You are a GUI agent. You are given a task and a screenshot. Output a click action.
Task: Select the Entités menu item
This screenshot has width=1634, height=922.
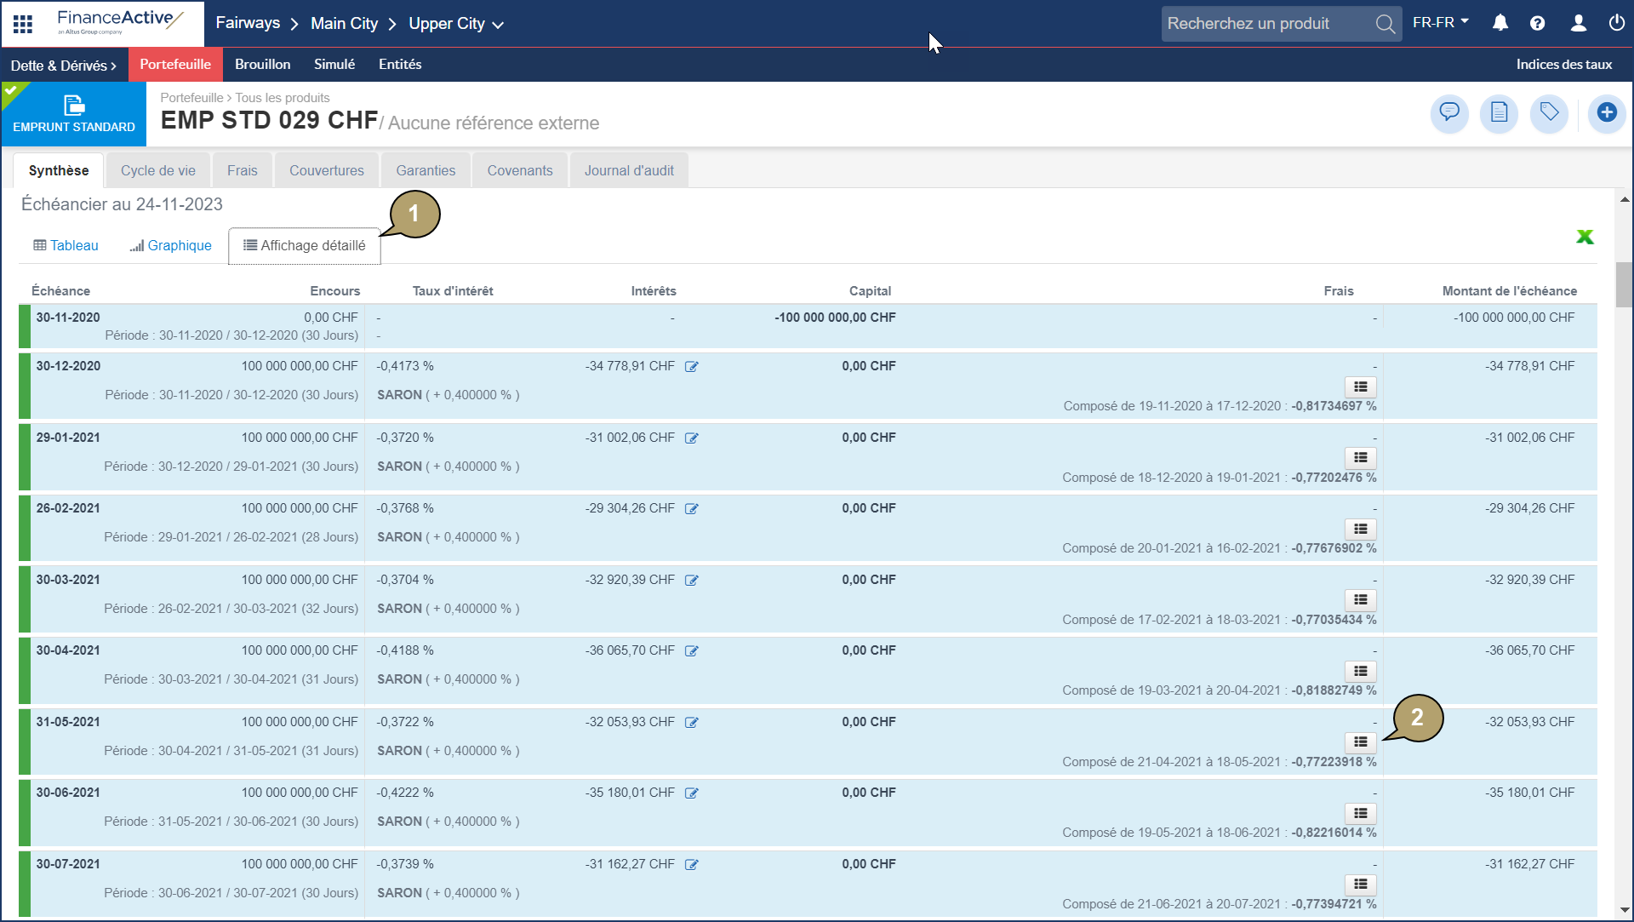click(400, 65)
